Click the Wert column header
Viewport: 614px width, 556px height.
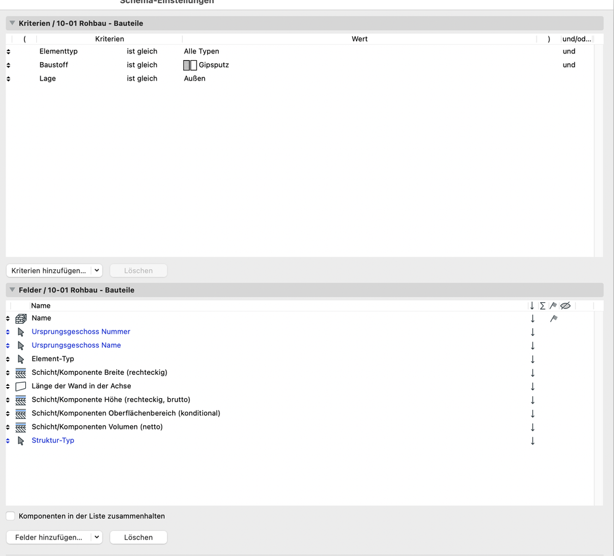(x=359, y=39)
